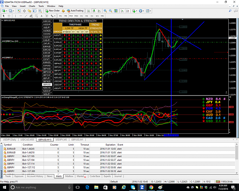Image resolution: width=239 pixels, height=191 pixels.
Task: Click the highlighted GBPUSD pair button
Action: [47, 84]
